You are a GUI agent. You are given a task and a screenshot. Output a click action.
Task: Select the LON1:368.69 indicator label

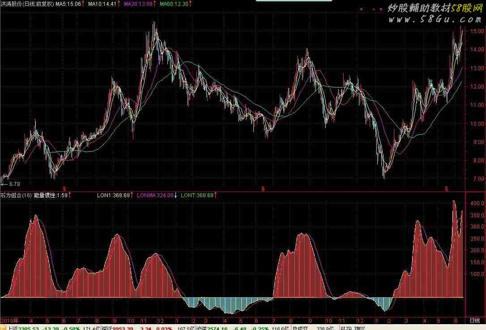(x=114, y=195)
